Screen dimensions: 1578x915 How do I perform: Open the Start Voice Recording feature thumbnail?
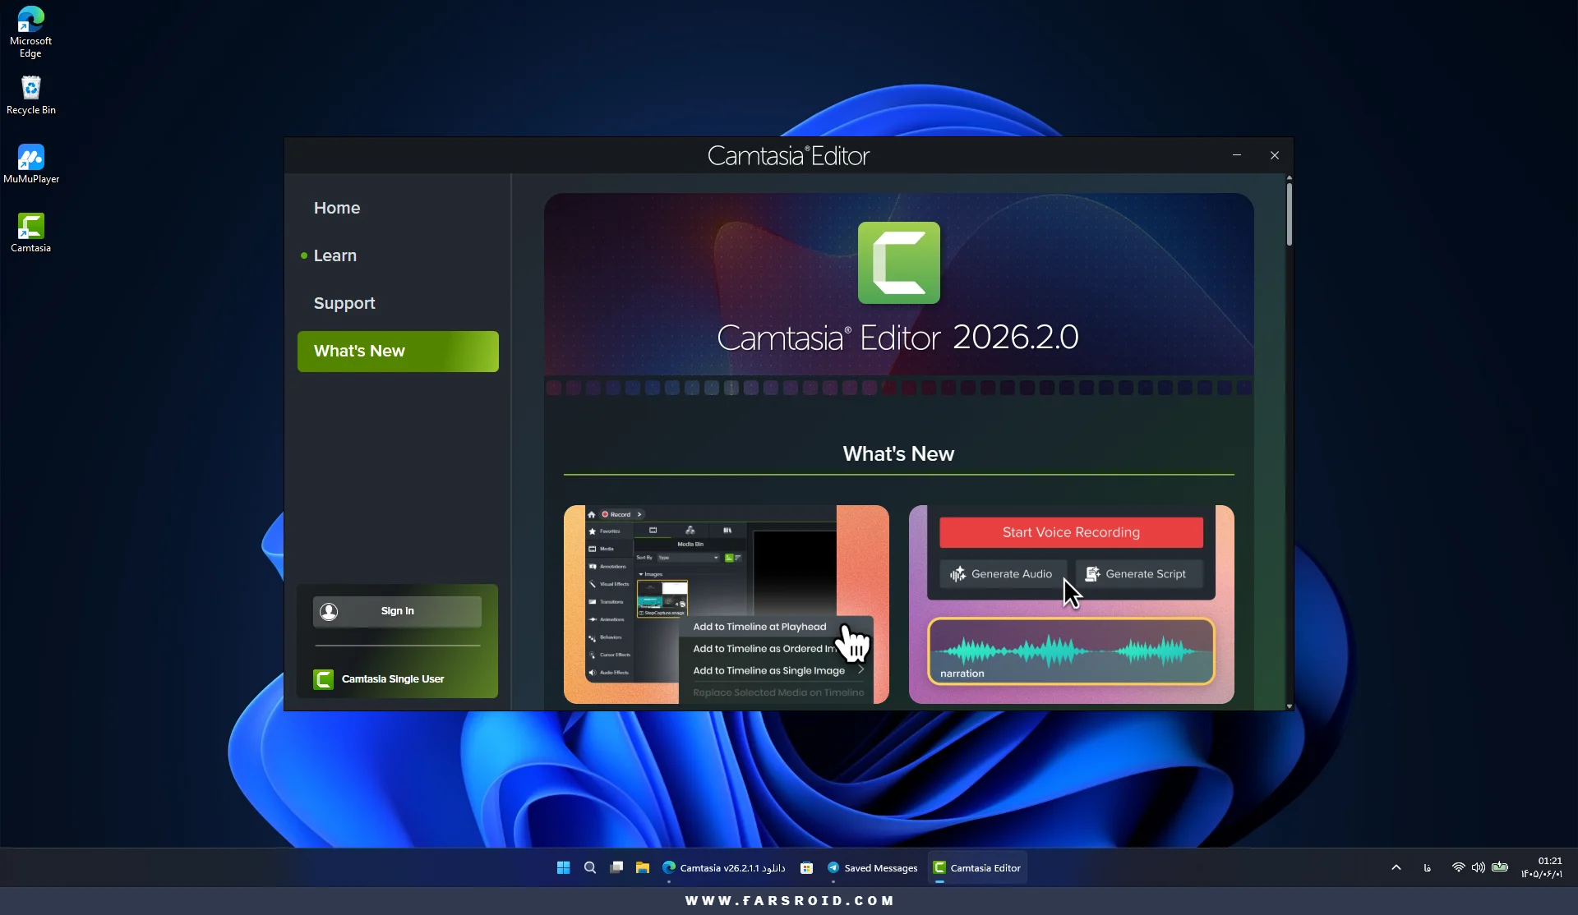tap(1072, 605)
